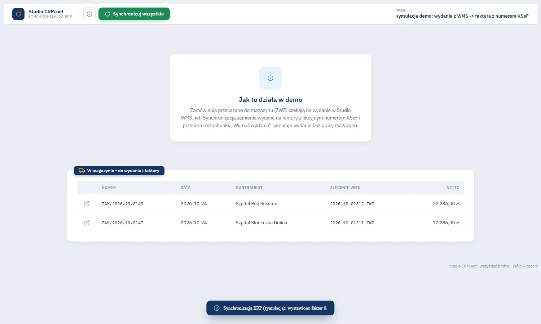Click the 'Jak to działa w demo' heading

coord(270,100)
